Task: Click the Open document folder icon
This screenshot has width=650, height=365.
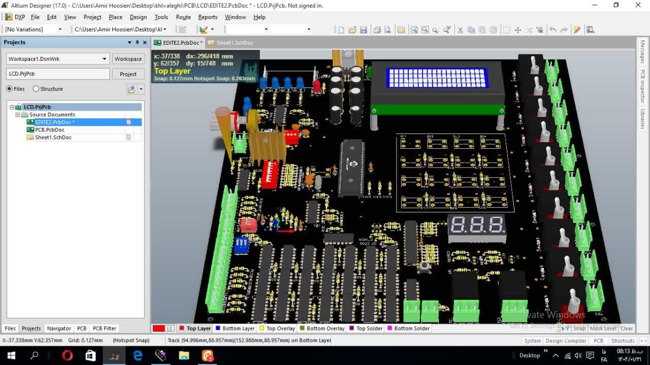Action: tap(352, 29)
